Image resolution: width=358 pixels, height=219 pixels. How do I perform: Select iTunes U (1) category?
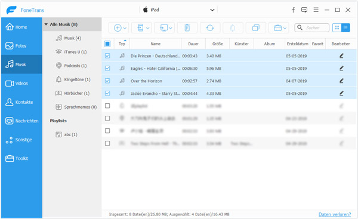click(71, 52)
